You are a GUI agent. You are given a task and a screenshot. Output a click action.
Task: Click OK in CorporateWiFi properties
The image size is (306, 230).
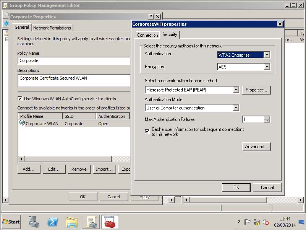pyautogui.click(x=236, y=188)
